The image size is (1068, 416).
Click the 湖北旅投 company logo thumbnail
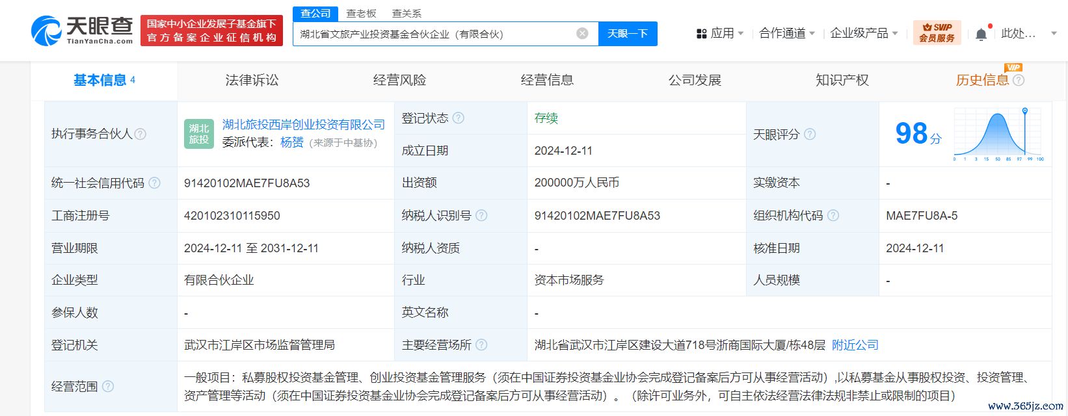point(199,134)
